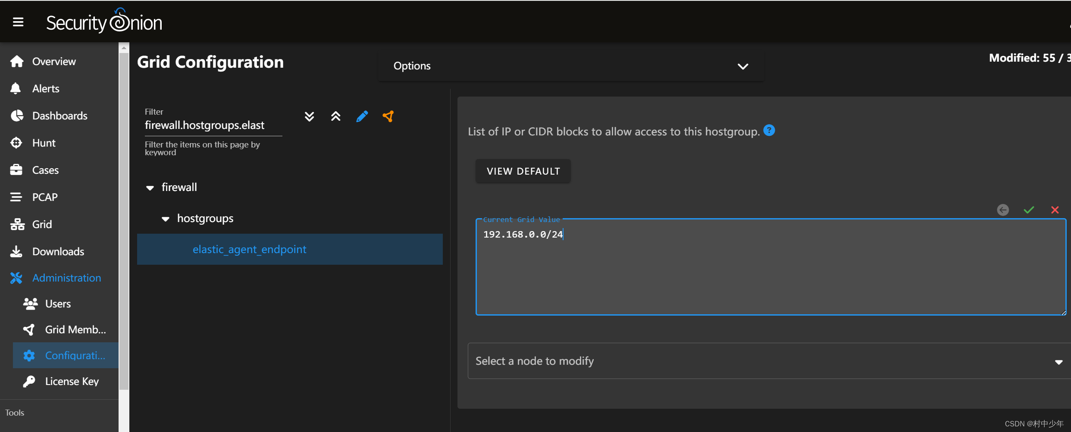Viewport: 1071px width, 432px height.
Task: Click the Users group icon
Action: pyautogui.click(x=30, y=304)
